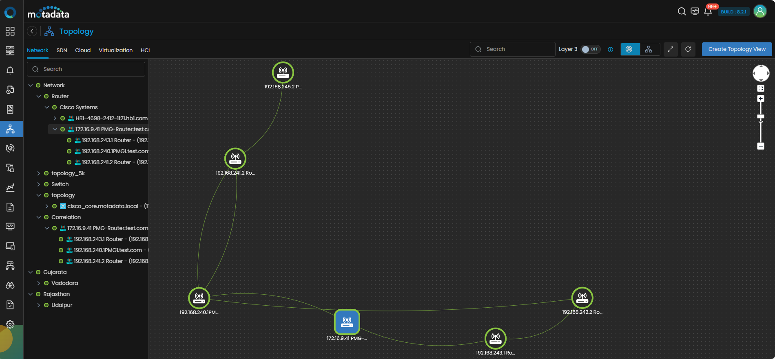Click Create Topology View button

coord(737,49)
